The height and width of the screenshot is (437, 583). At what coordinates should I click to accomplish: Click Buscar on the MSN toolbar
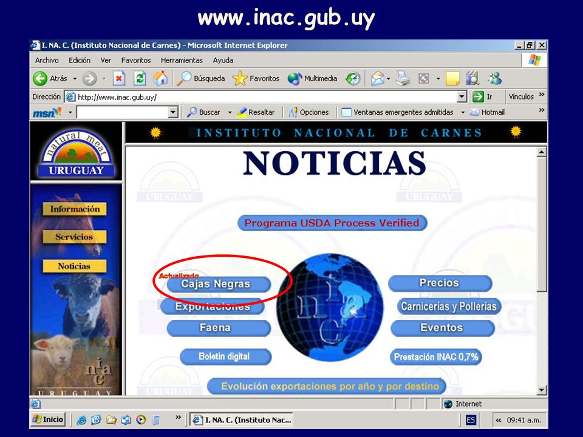pyautogui.click(x=204, y=112)
